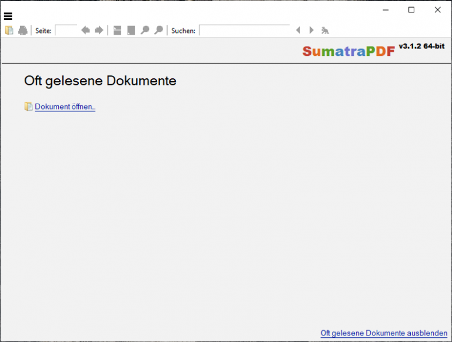Click 'Oft gelesene Dokumente ausblenden' link
Image resolution: width=452 pixels, height=342 pixels.
(x=384, y=333)
